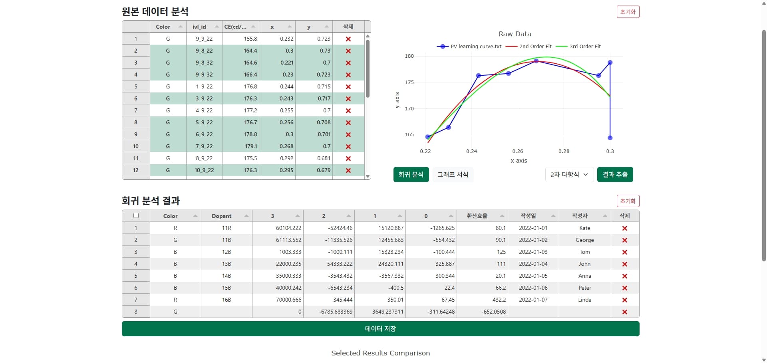
Task: Sort results by 작성일 column arrow
Action: click(x=553, y=216)
